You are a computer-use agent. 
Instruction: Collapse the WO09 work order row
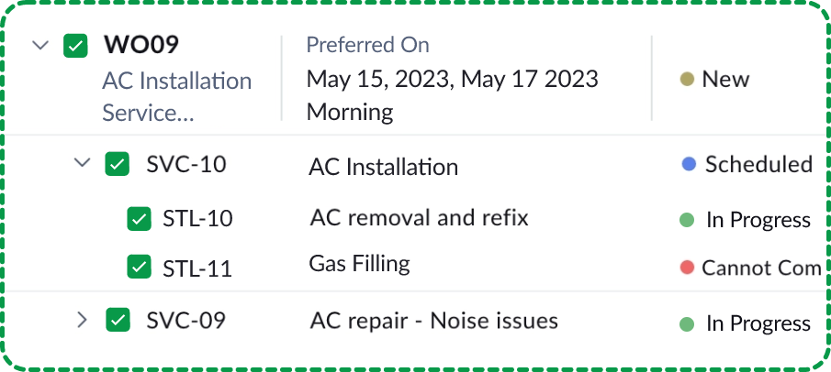tap(39, 45)
